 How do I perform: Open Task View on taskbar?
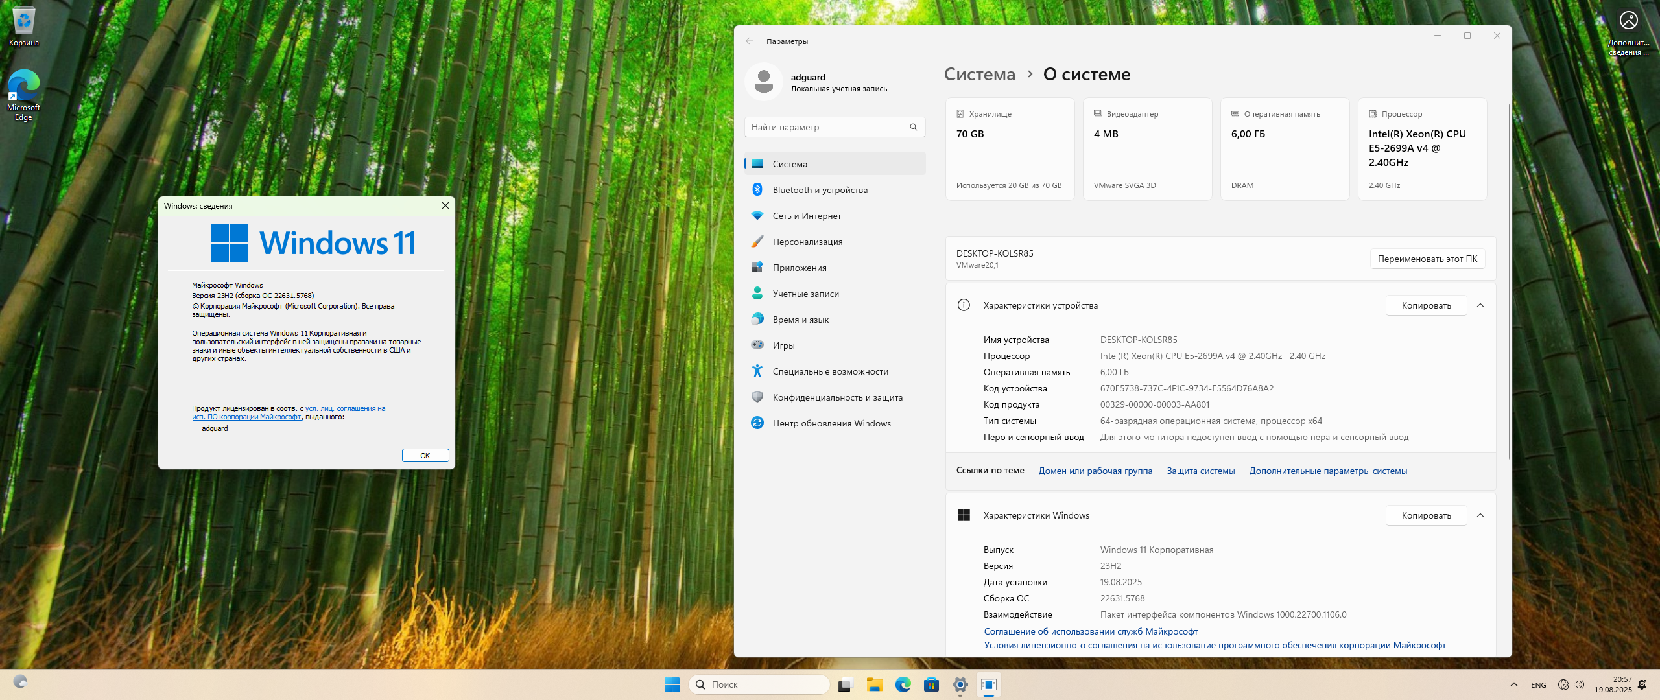click(x=845, y=684)
